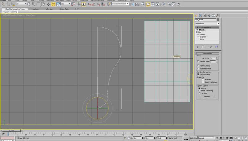The height and width of the screenshot is (141, 248).
Task: Open the Manage Layers icon
Action: 143,4
